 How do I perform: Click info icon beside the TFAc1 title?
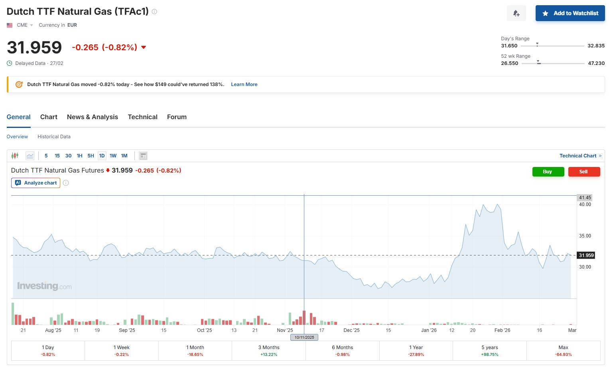(154, 12)
